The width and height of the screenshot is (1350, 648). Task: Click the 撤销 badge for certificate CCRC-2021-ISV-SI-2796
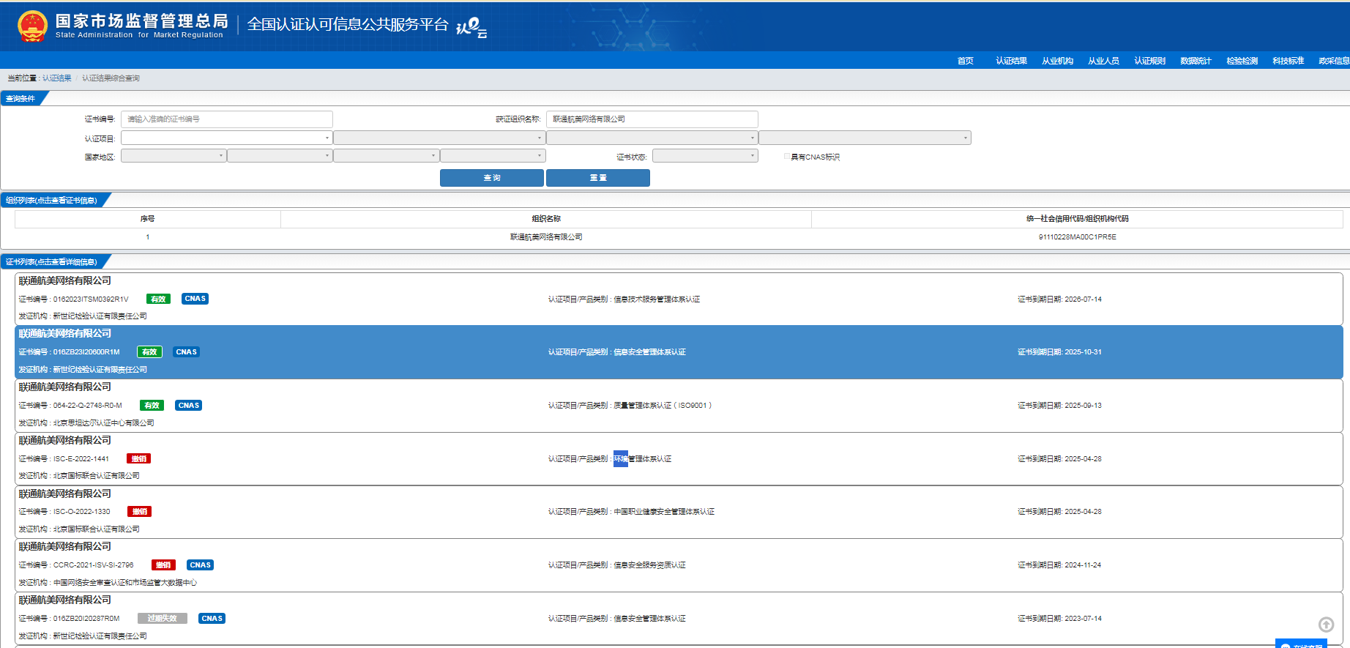pos(163,565)
